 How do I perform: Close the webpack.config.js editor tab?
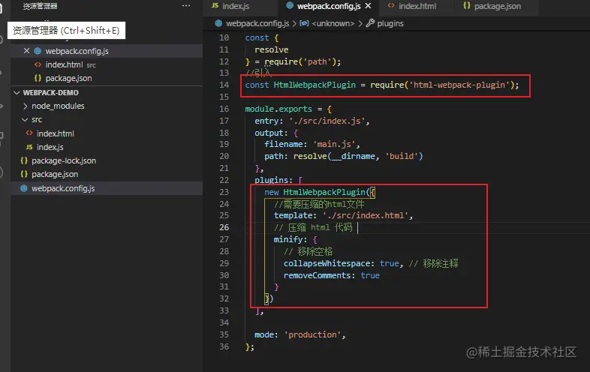tap(368, 6)
